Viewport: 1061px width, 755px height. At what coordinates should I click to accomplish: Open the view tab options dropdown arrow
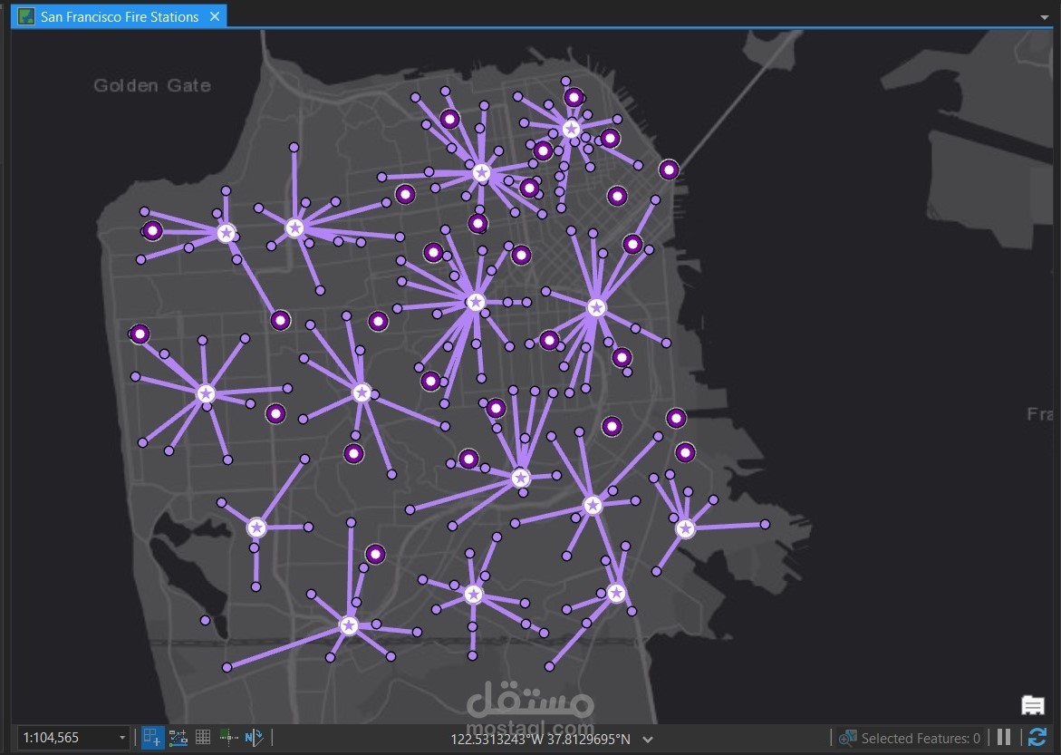coord(1044,17)
